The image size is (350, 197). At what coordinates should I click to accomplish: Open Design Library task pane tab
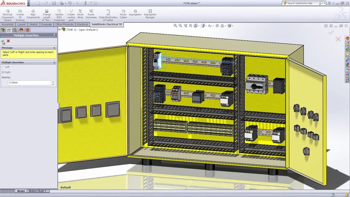(x=348, y=49)
